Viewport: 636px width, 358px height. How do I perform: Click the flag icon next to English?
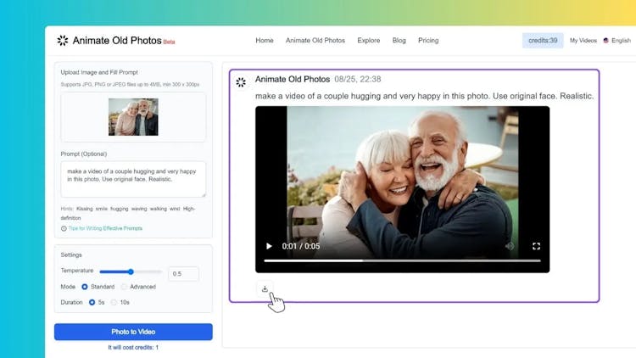[x=605, y=41]
